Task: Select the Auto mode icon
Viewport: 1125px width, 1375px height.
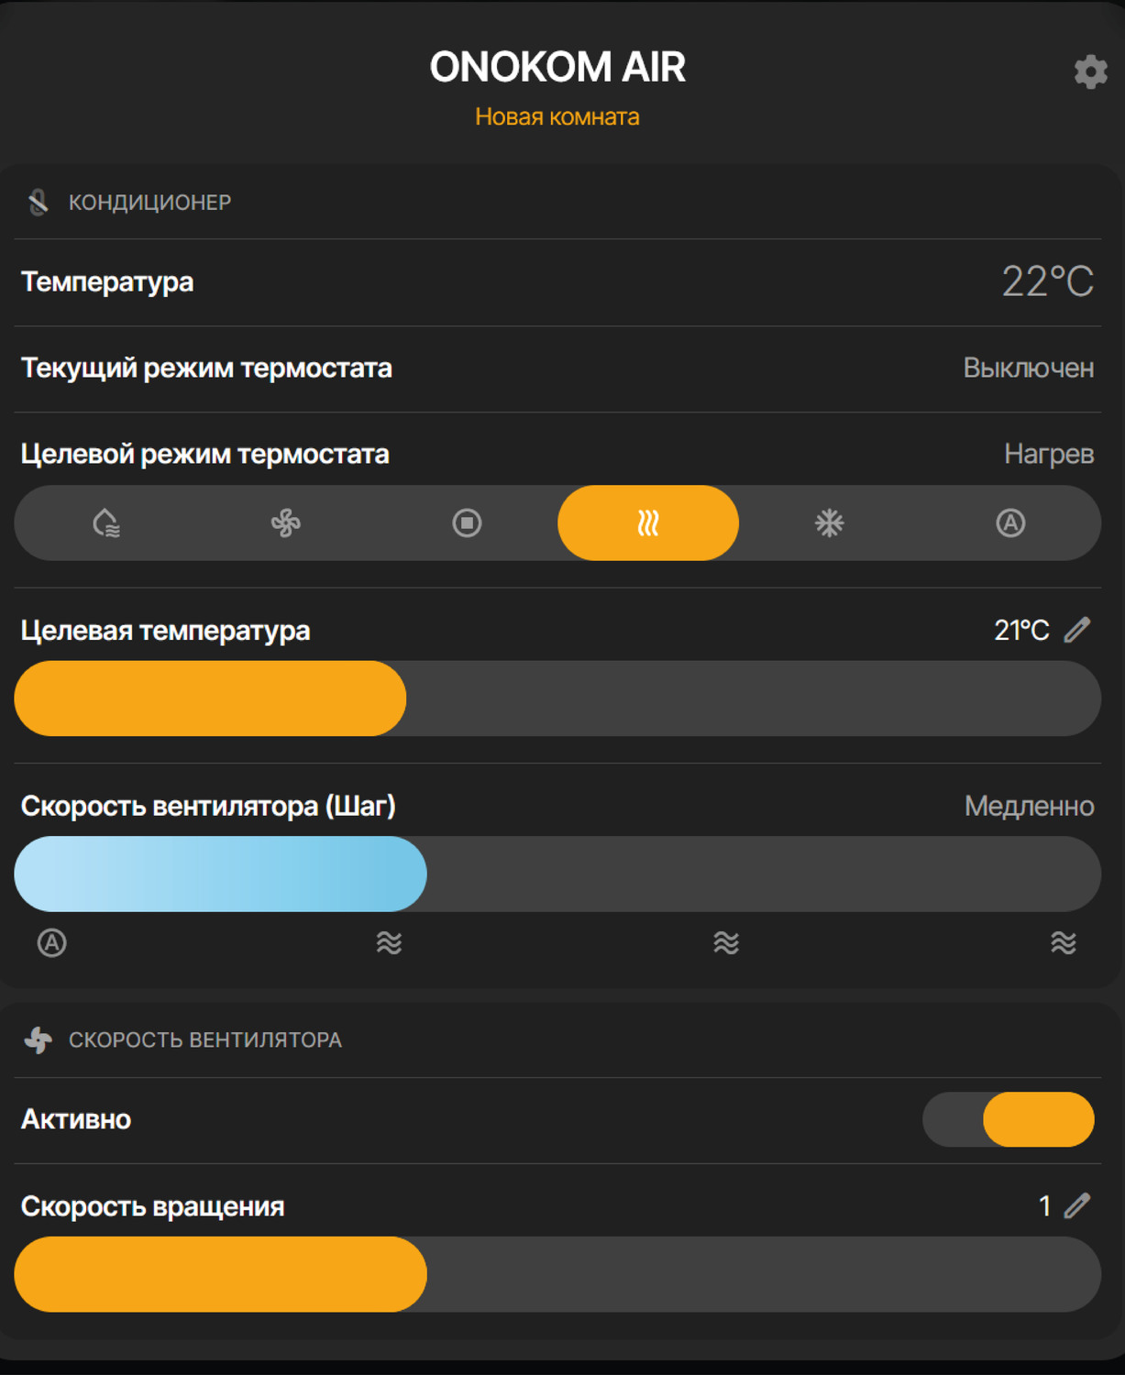Action: coord(1009,522)
